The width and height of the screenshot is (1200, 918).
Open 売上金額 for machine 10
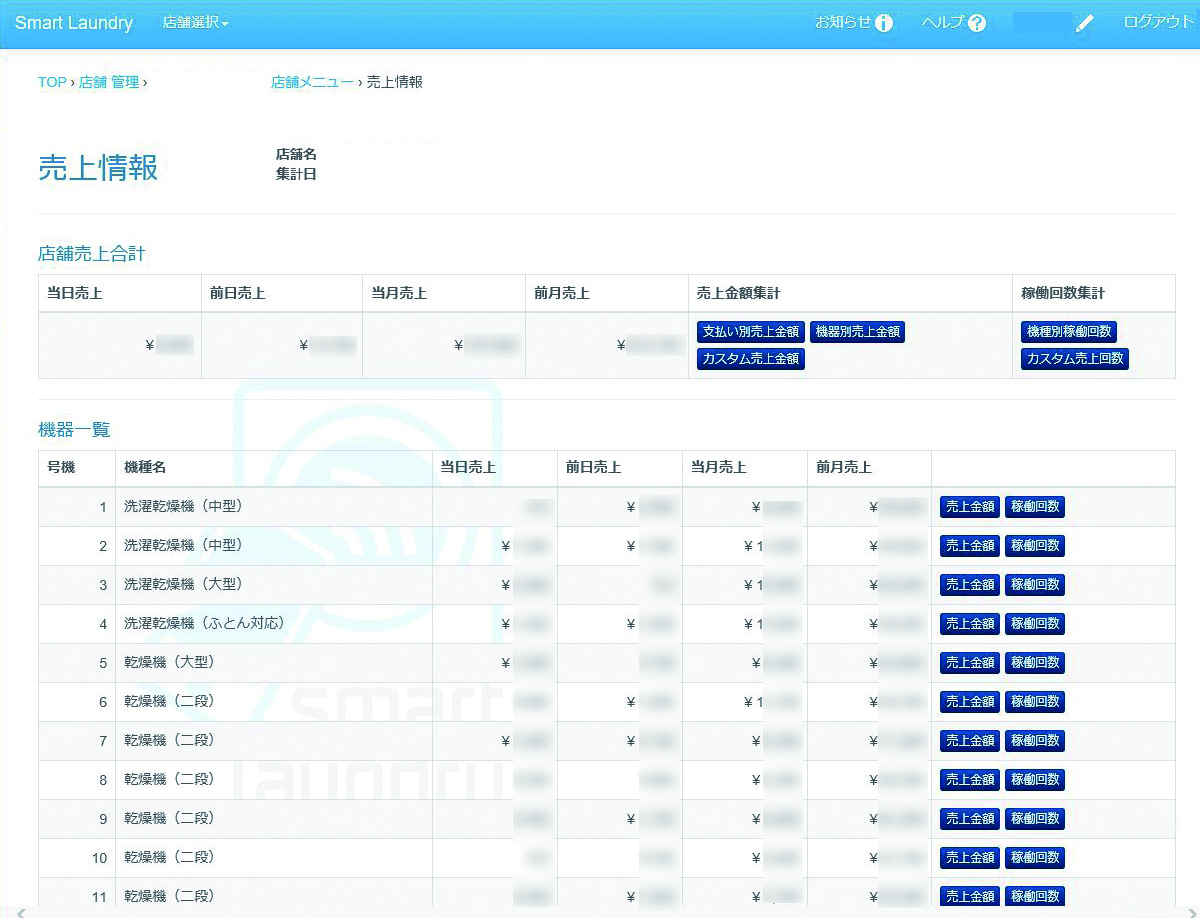point(970,858)
